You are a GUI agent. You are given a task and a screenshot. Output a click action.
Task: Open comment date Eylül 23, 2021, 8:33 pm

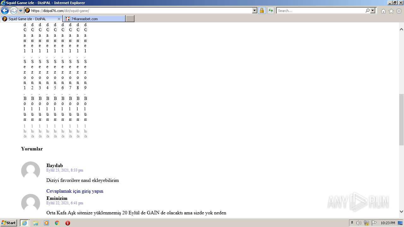point(65,170)
